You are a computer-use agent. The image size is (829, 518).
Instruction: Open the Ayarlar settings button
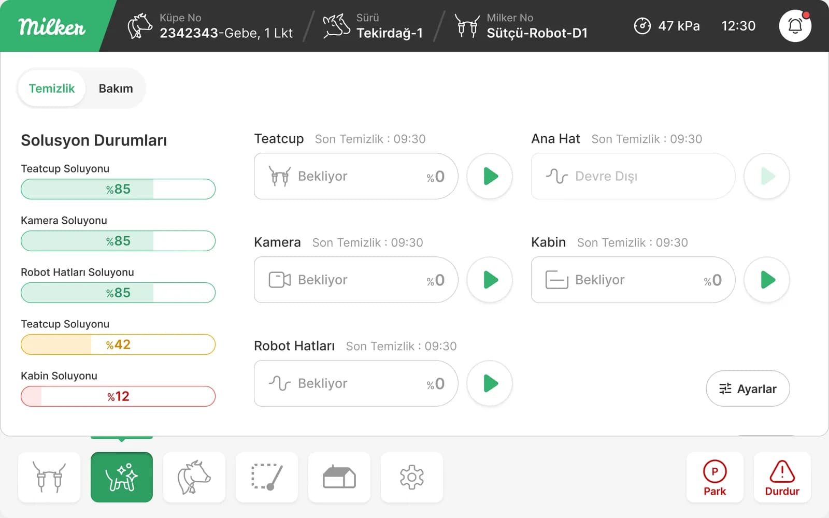(748, 388)
